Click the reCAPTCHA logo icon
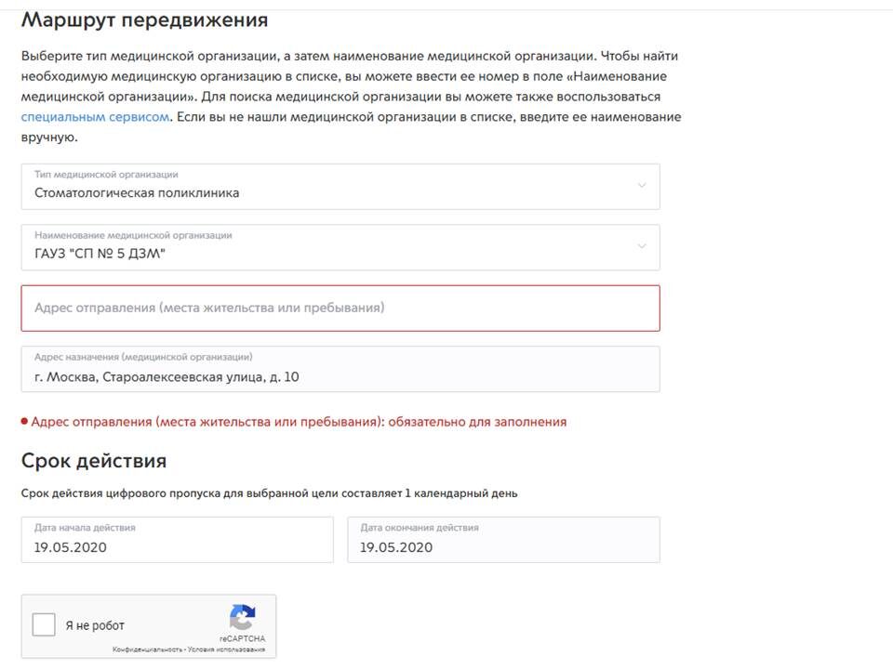893x669 pixels. coord(243,616)
